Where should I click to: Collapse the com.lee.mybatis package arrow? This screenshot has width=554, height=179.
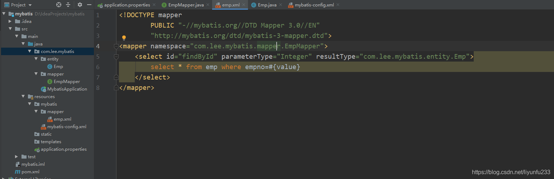[x=30, y=52]
